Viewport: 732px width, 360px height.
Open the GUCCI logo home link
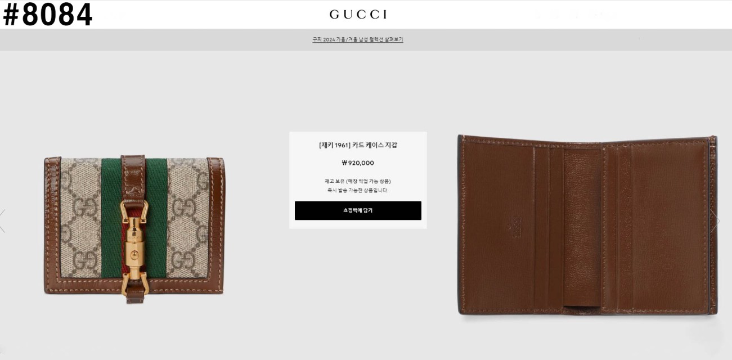pyautogui.click(x=358, y=15)
